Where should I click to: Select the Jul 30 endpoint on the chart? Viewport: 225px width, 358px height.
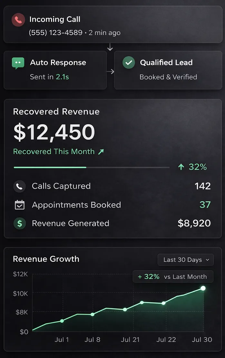pyautogui.click(x=203, y=288)
